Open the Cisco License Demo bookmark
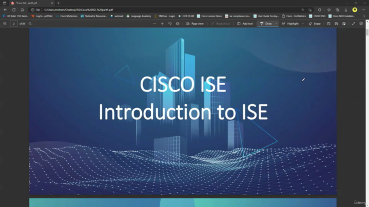The width and height of the screenshot is (369, 207). click(209, 16)
